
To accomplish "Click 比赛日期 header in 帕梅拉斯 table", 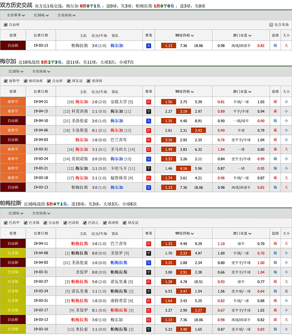I will tap(41, 233).
